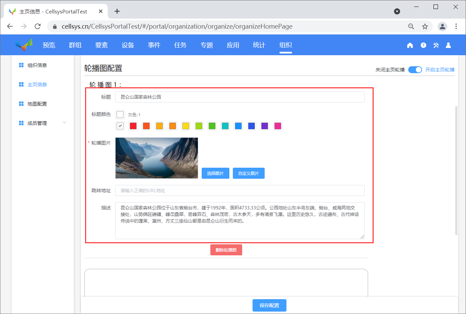This screenshot has height=314, width=466.
Task: Open 事件 in the top navigation
Action: click(154, 45)
